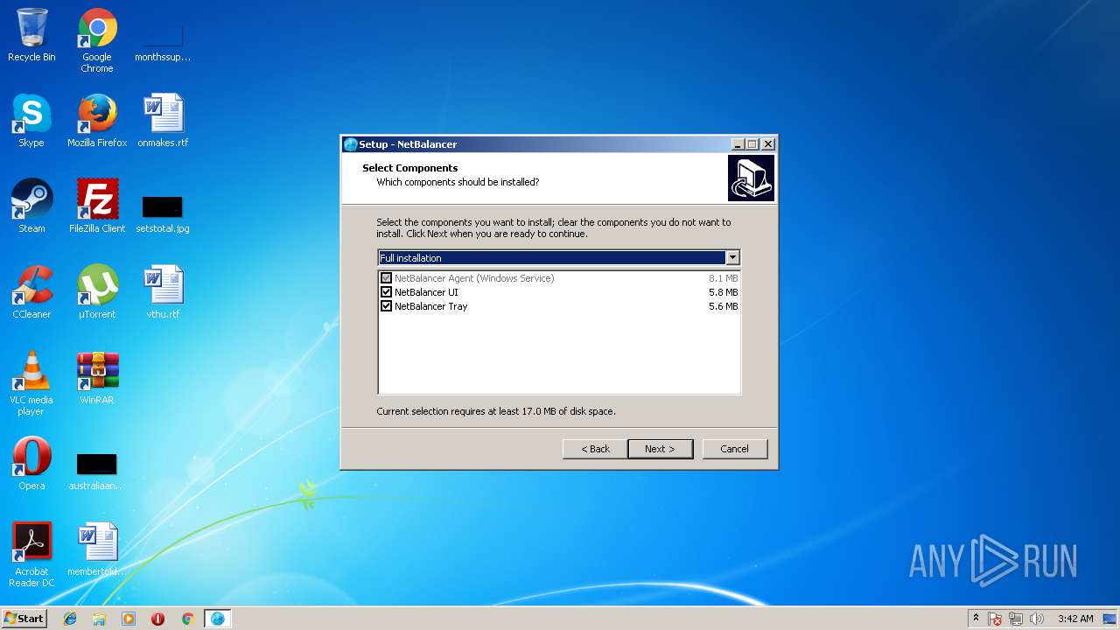Click the 'Select Components' heading
This screenshot has width=1120, height=630.
(x=410, y=168)
